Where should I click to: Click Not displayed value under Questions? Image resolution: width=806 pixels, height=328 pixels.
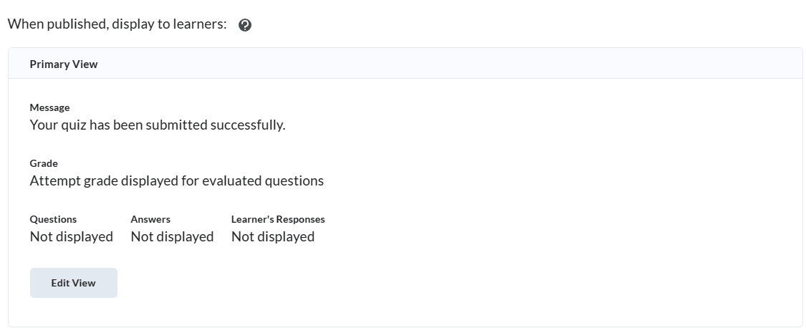(71, 237)
